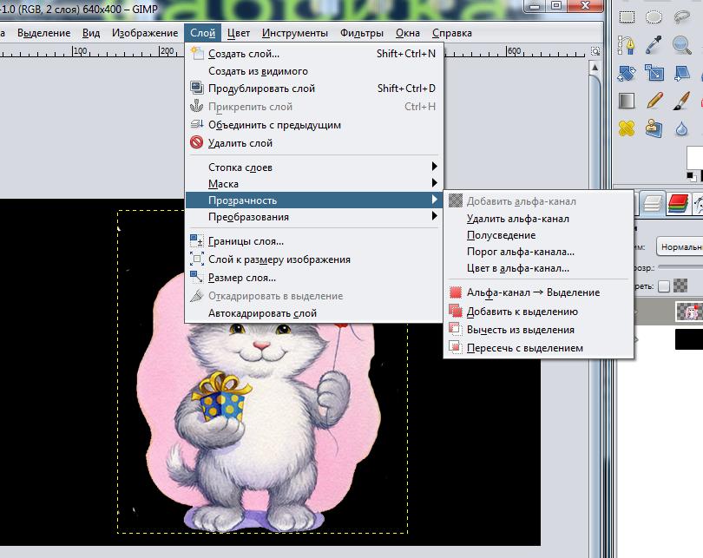Select the Color Picker eyedropper tool
The image size is (703, 558).
(x=654, y=45)
